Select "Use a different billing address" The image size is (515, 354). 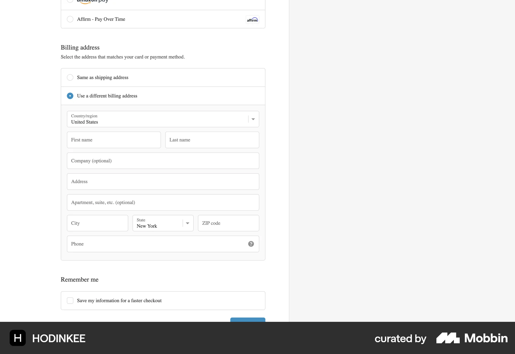pos(70,96)
